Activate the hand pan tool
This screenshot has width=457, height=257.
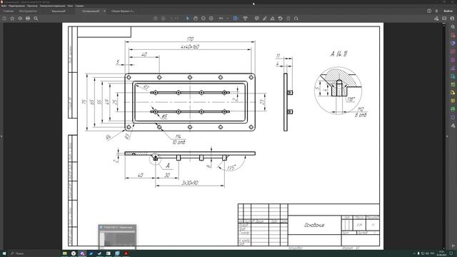coord(195,19)
